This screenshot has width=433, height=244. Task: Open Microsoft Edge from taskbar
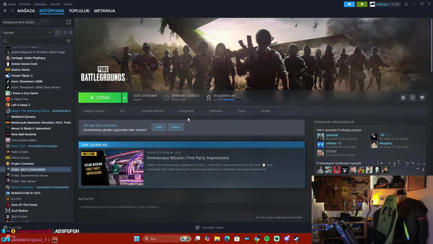tap(227, 239)
